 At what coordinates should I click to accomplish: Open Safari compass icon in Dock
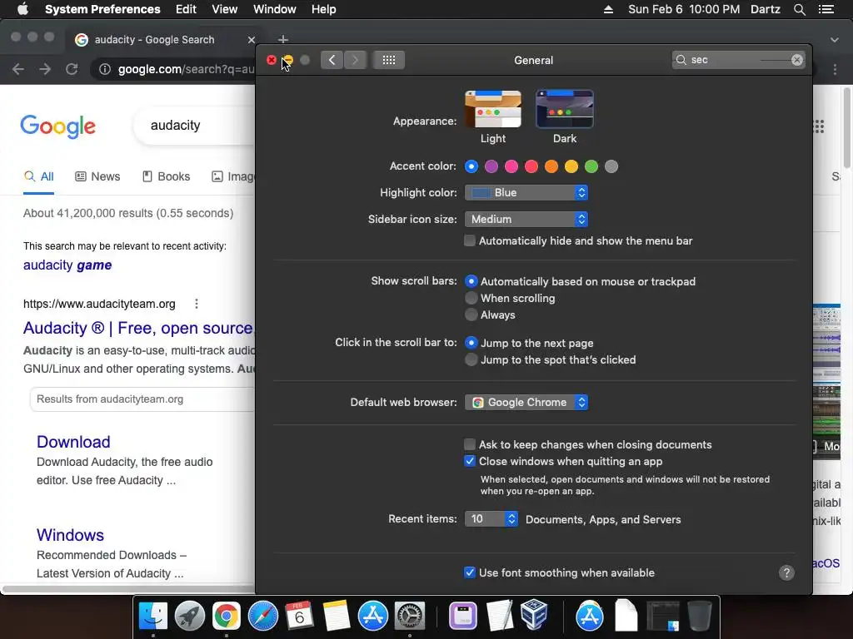(x=262, y=616)
